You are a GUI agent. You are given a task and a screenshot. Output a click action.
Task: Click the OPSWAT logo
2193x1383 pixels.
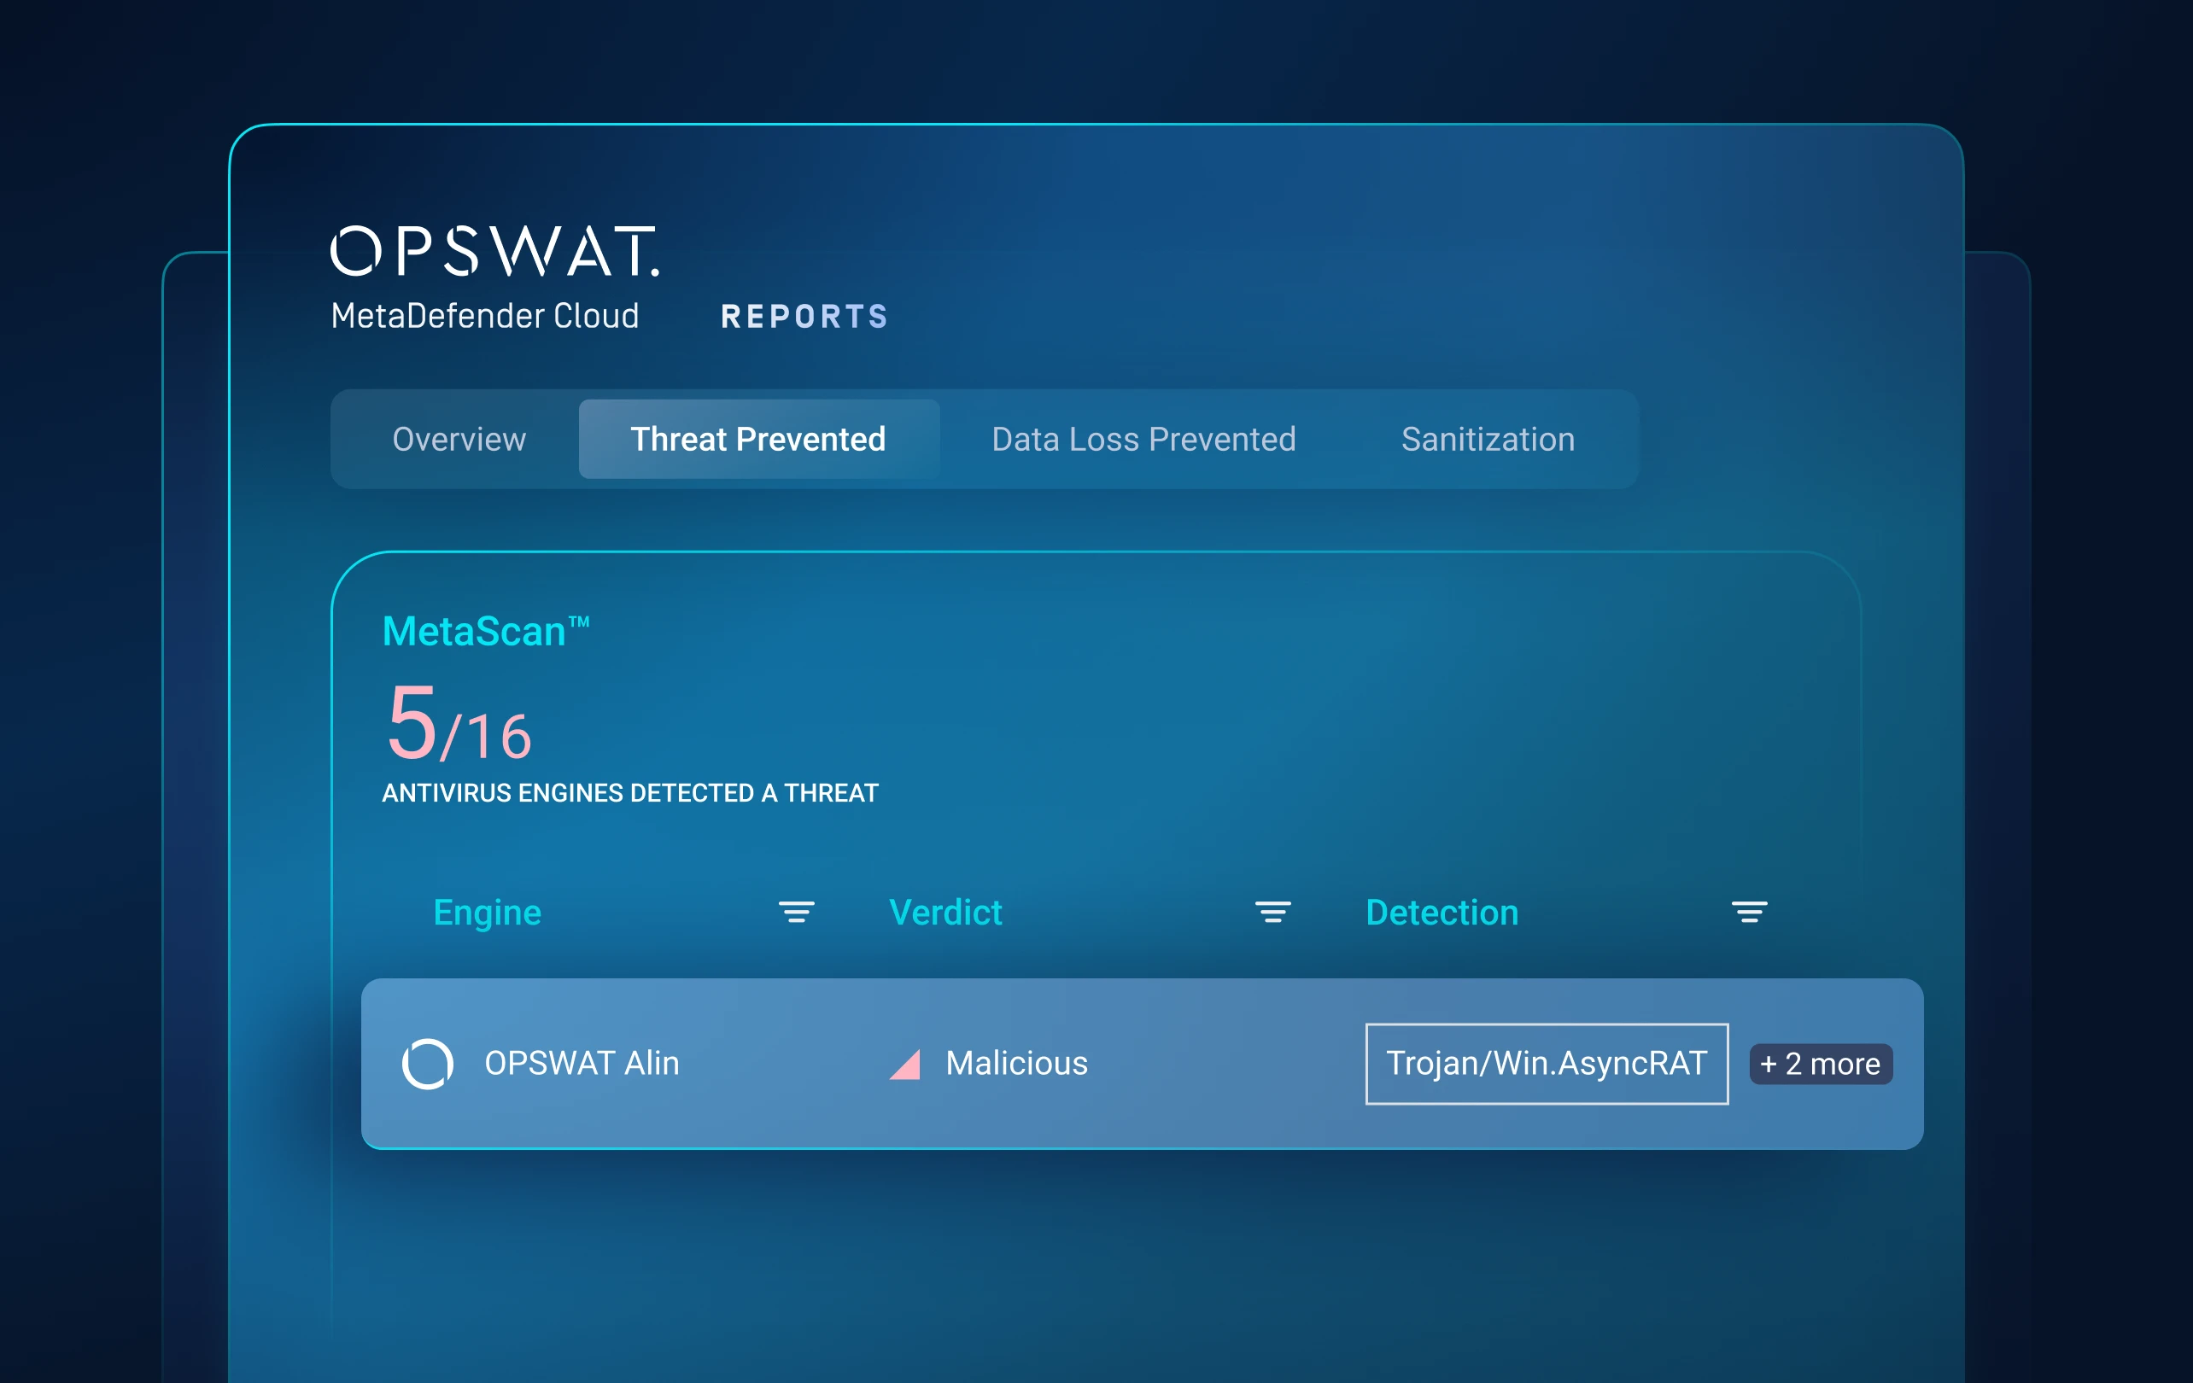pos(494,250)
